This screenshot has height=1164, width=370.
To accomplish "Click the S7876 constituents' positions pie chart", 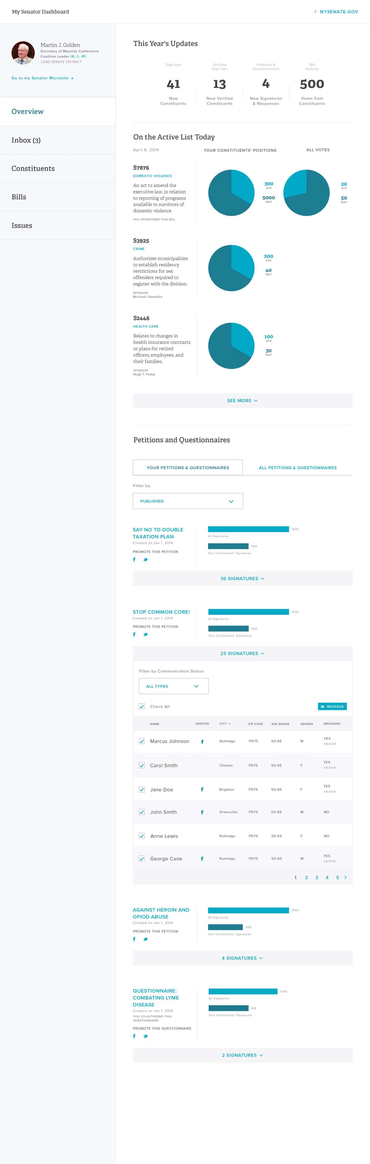I will tap(231, 193).
